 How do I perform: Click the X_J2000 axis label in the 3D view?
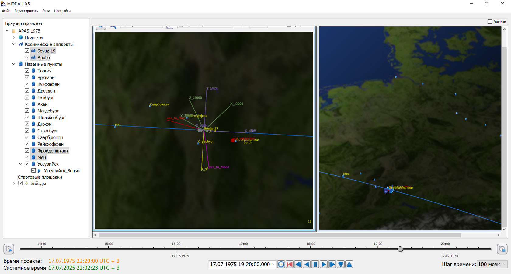tap(237, 104)
